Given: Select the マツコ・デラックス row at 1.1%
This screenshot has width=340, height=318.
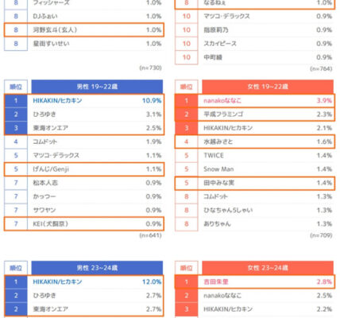Looking at the screenshot, I should click(x=84, y=155).
